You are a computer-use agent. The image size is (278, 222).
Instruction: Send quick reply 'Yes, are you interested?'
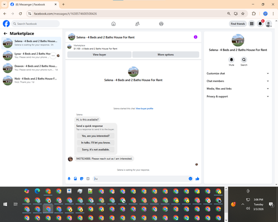(x=96, y=136)
